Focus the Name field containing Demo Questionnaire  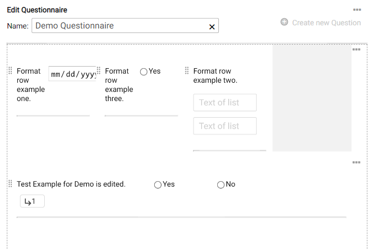point(119,26)
